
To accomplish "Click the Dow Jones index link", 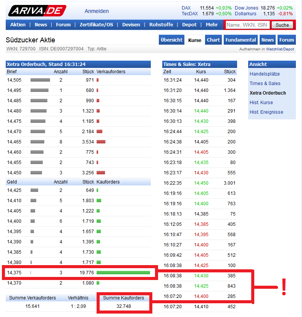I will click(246, 8).
